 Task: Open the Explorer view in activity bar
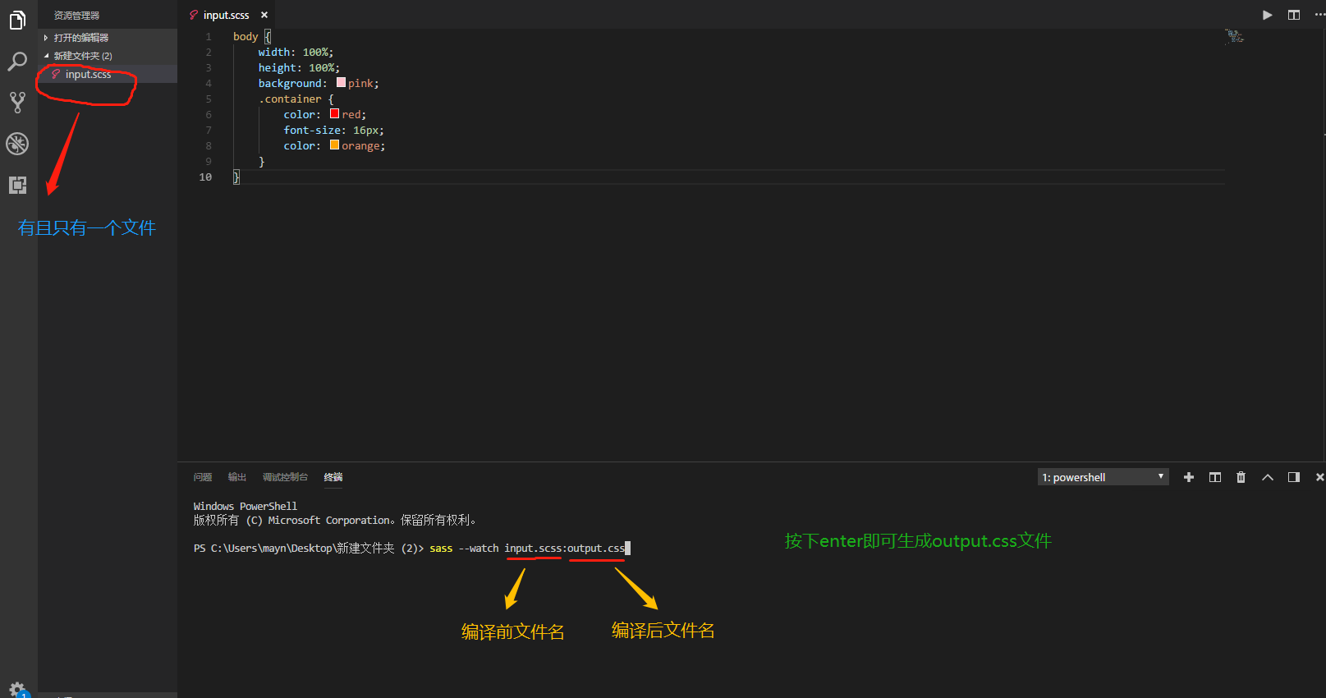(17, 21)
